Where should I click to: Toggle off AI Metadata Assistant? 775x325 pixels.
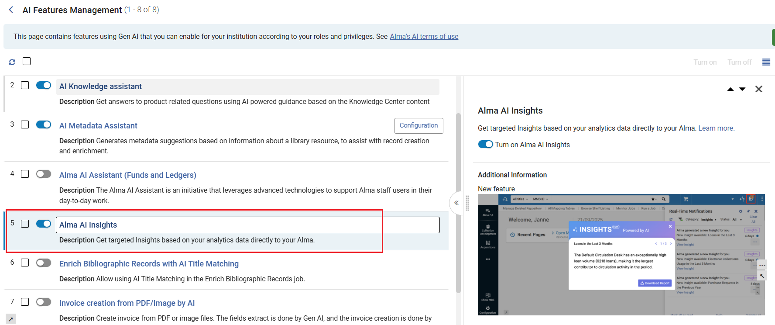44,124
